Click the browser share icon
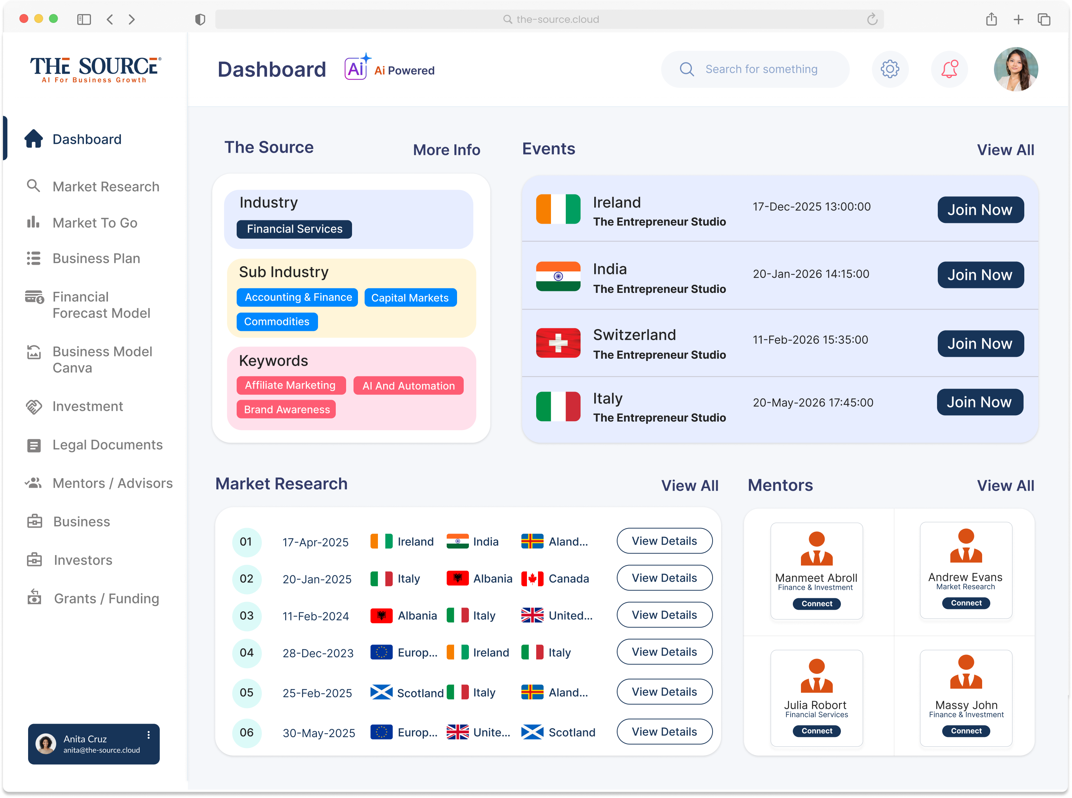1072x798 pixels. [991, 19]
